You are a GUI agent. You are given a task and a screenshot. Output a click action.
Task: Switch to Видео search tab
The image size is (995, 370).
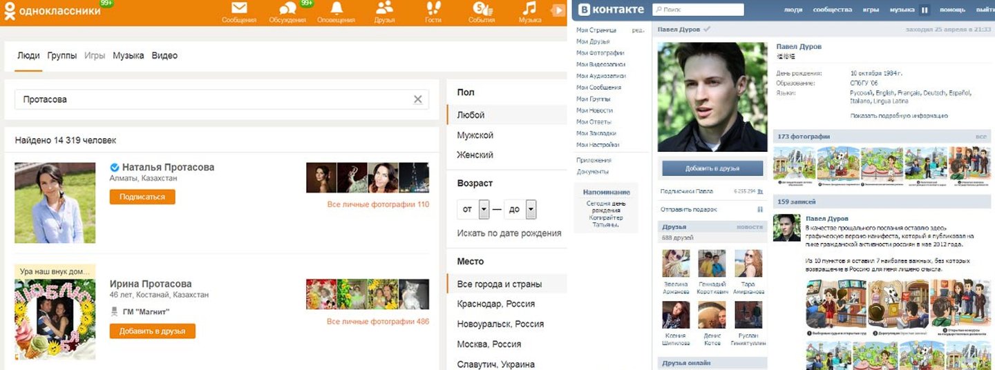tap(164, 56)
